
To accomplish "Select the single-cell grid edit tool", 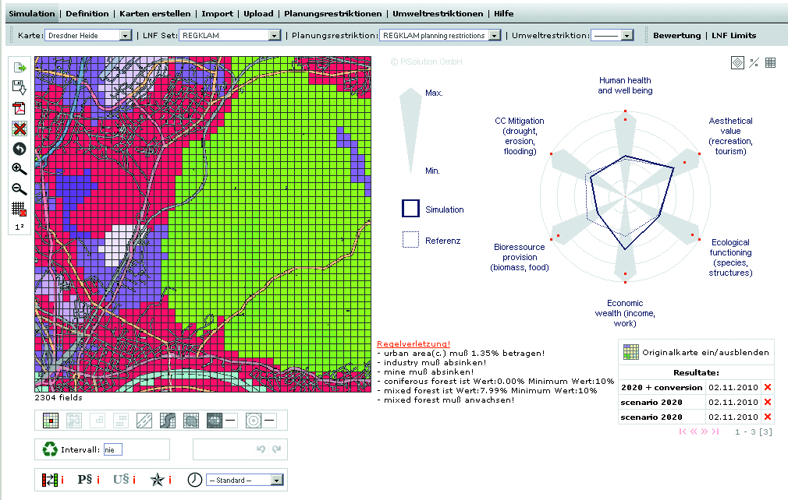I will point(50,421).
